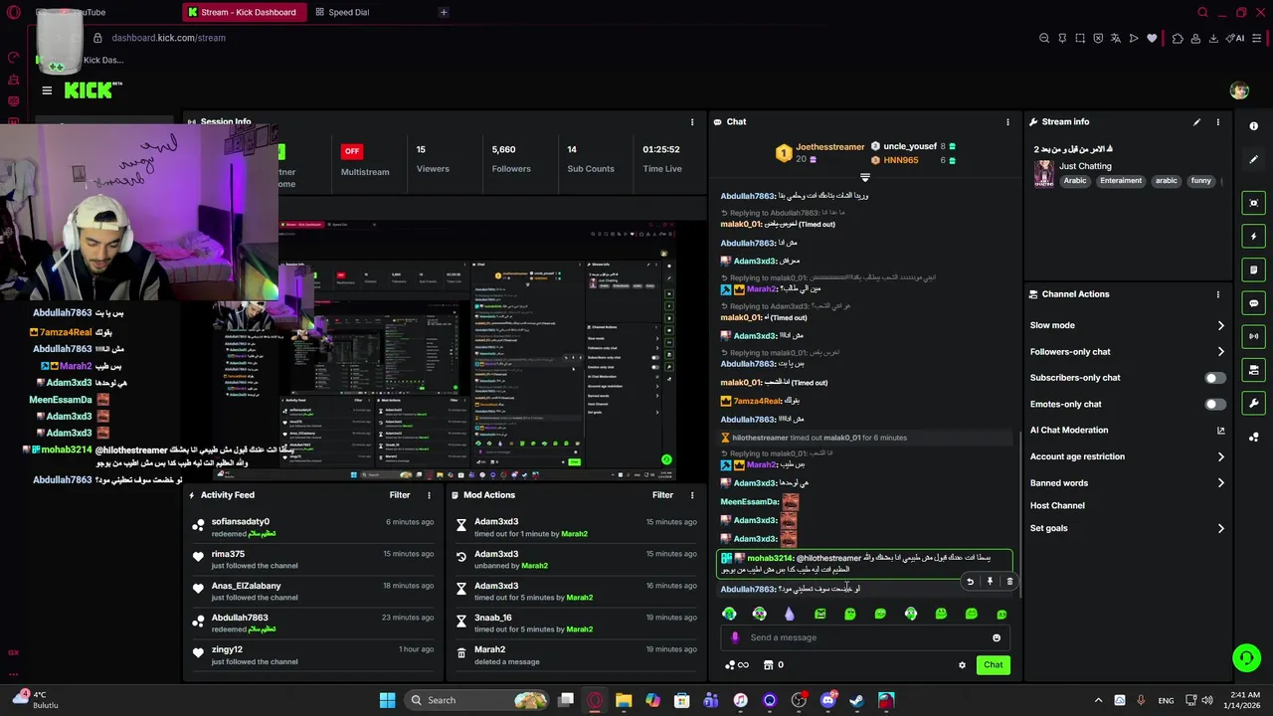
Task: Open the browser AI assistant button
Action: click(1236, 38)
